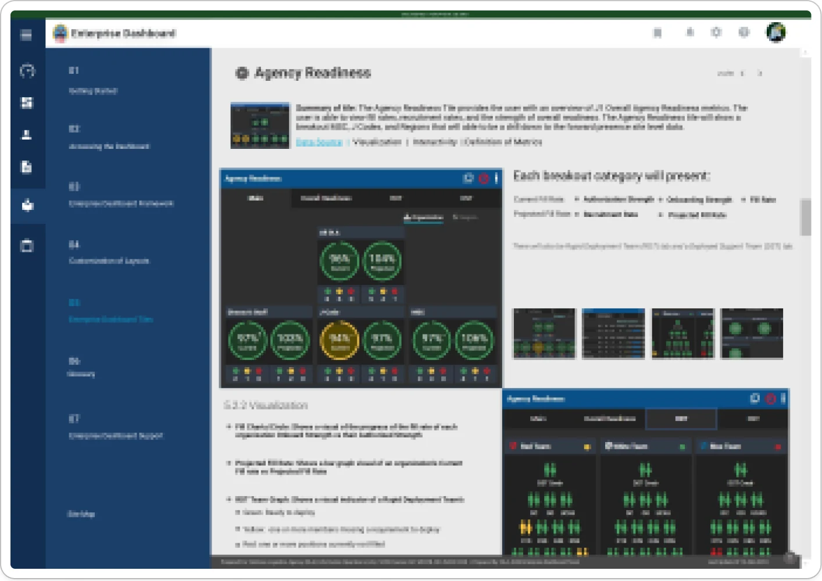Viewport: 822px width, 581px height.
Task: Switch to Organization view in the upper tile
Action: (x=424, y=218)
